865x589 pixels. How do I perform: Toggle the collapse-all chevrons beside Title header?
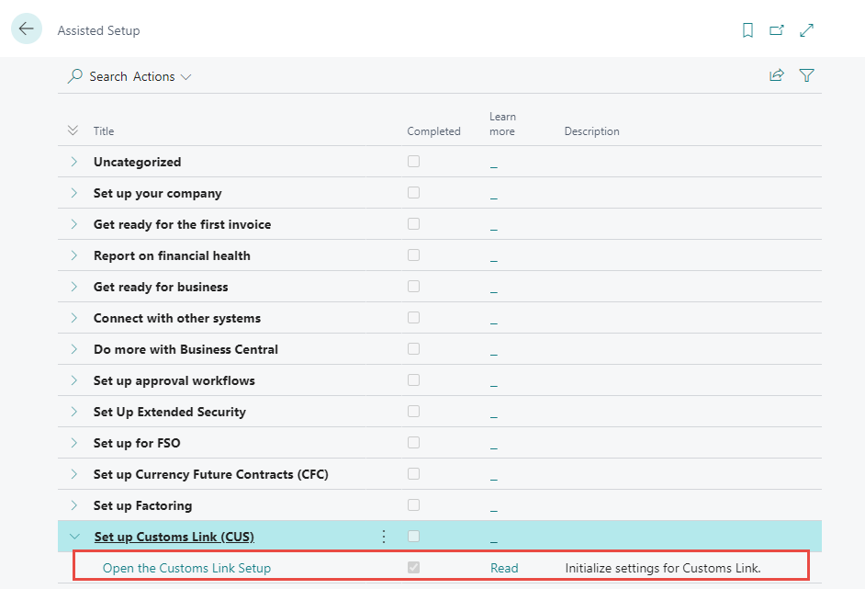coord(73,131)
